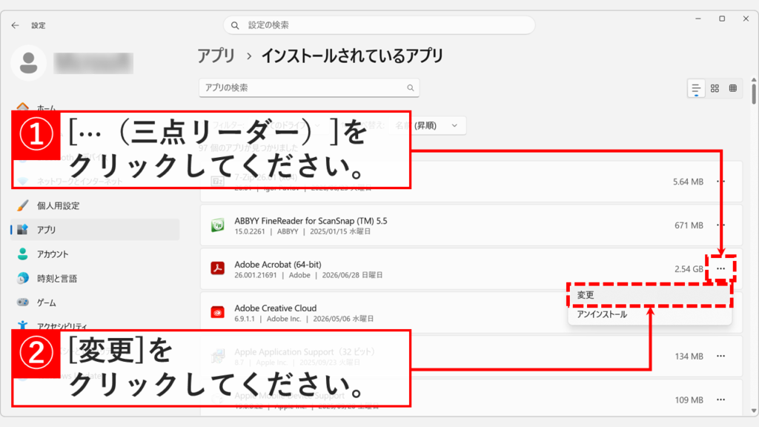Click the 2.54 GB size value

(x=689, y=269)
